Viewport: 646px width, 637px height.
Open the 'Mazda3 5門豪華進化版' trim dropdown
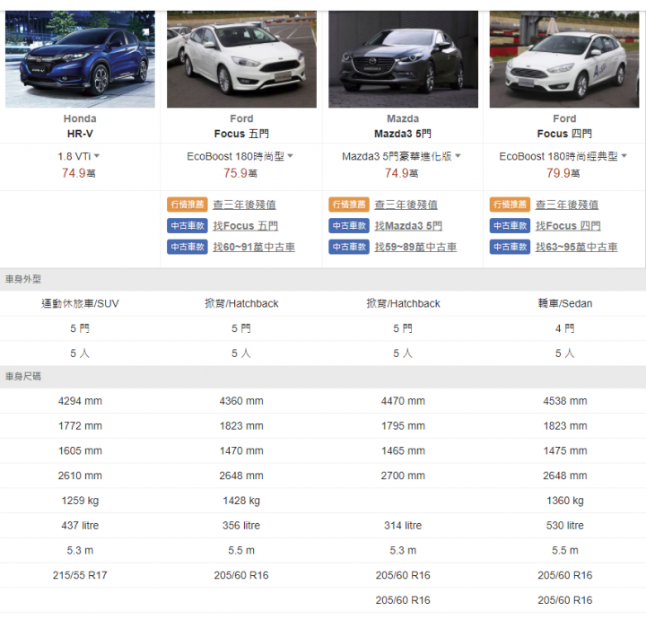401,157
